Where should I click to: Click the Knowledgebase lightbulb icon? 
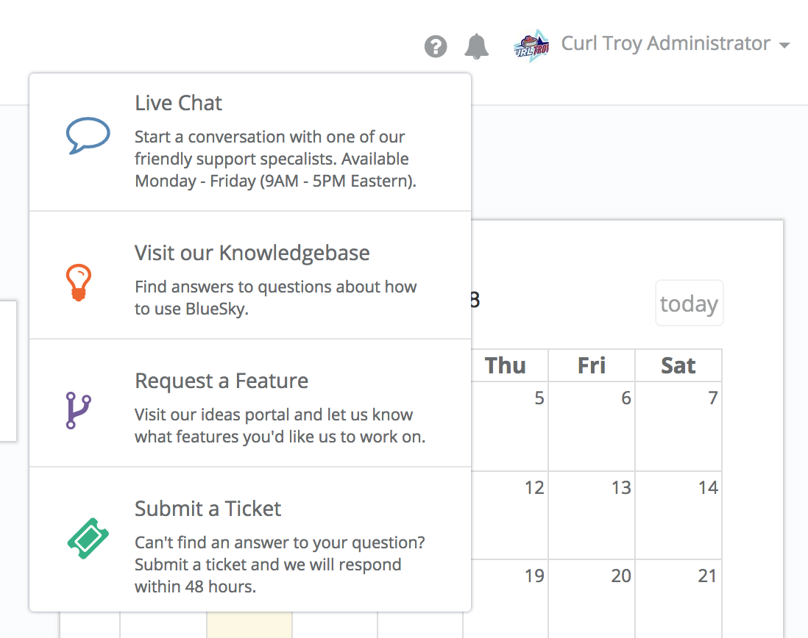[x=79, y=282]
